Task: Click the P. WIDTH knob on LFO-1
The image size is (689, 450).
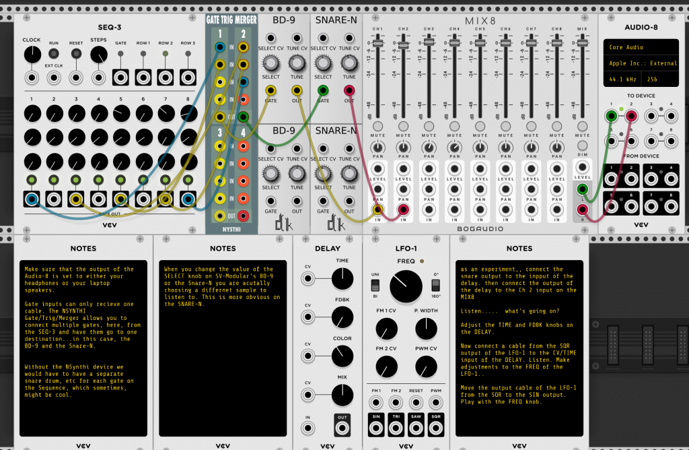Action: pos(426,329)
